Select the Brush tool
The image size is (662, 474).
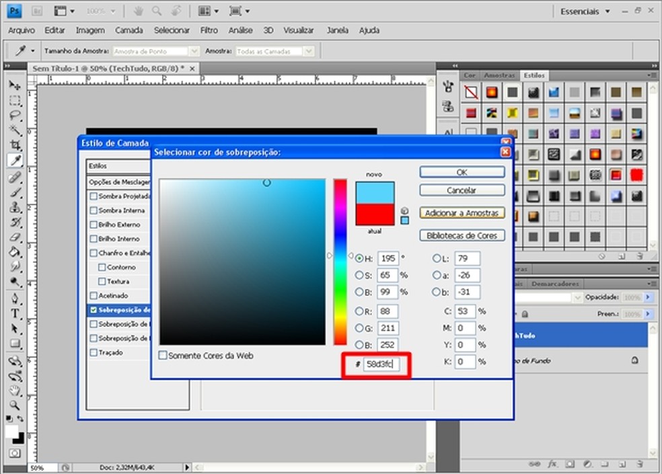pyautogui.click(x=15, y=193)
